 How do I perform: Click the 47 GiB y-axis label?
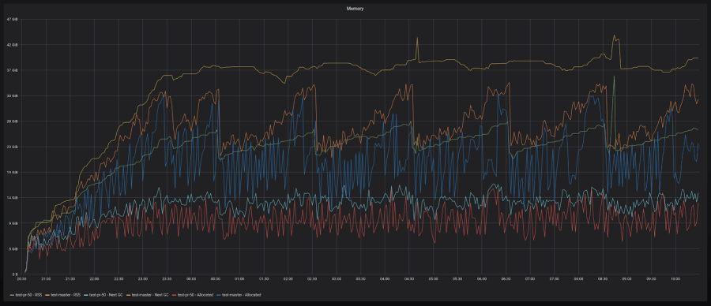pyautogui.click(x=12, y=20)
